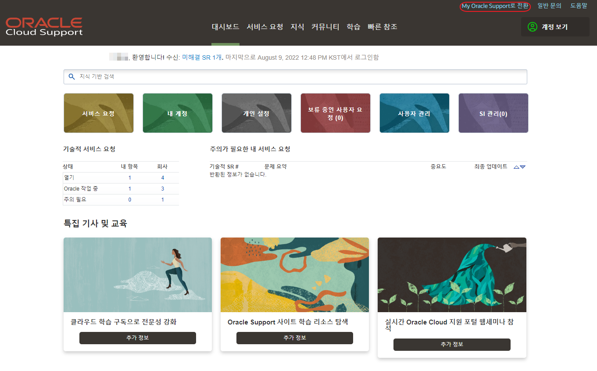Click the search magnifier icon
The image size is (597, 371).
click(x=72, y=76)
